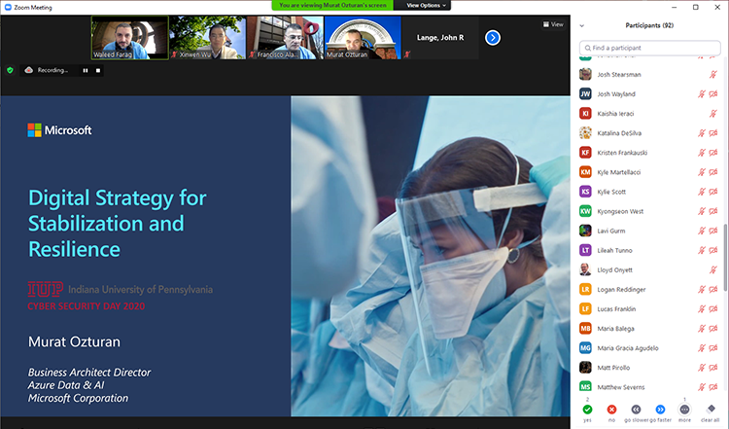Select the Lange, John R tile
This screenshot has height=429, width=729.
(x=440, y=38)
